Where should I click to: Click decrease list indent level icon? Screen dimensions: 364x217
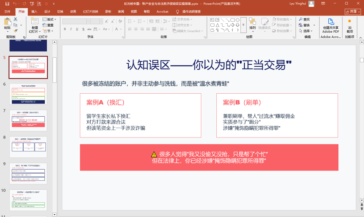pyautogui.click(x=151, y=21)
